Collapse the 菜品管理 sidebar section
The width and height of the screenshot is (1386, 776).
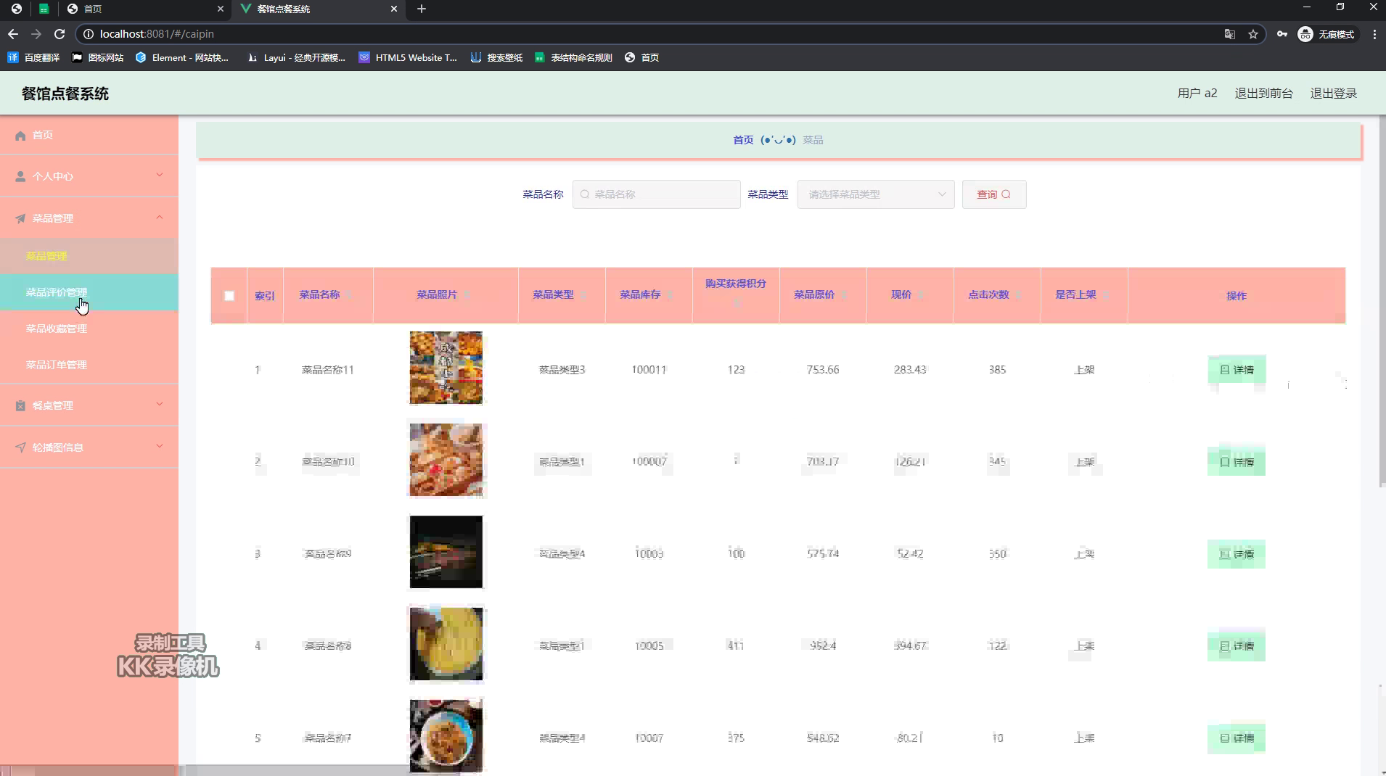[x=89, y=218]
